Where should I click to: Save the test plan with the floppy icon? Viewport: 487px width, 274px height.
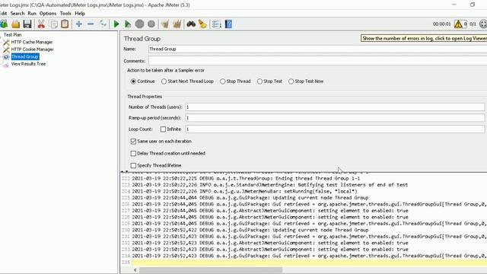[x=27, y=24]
